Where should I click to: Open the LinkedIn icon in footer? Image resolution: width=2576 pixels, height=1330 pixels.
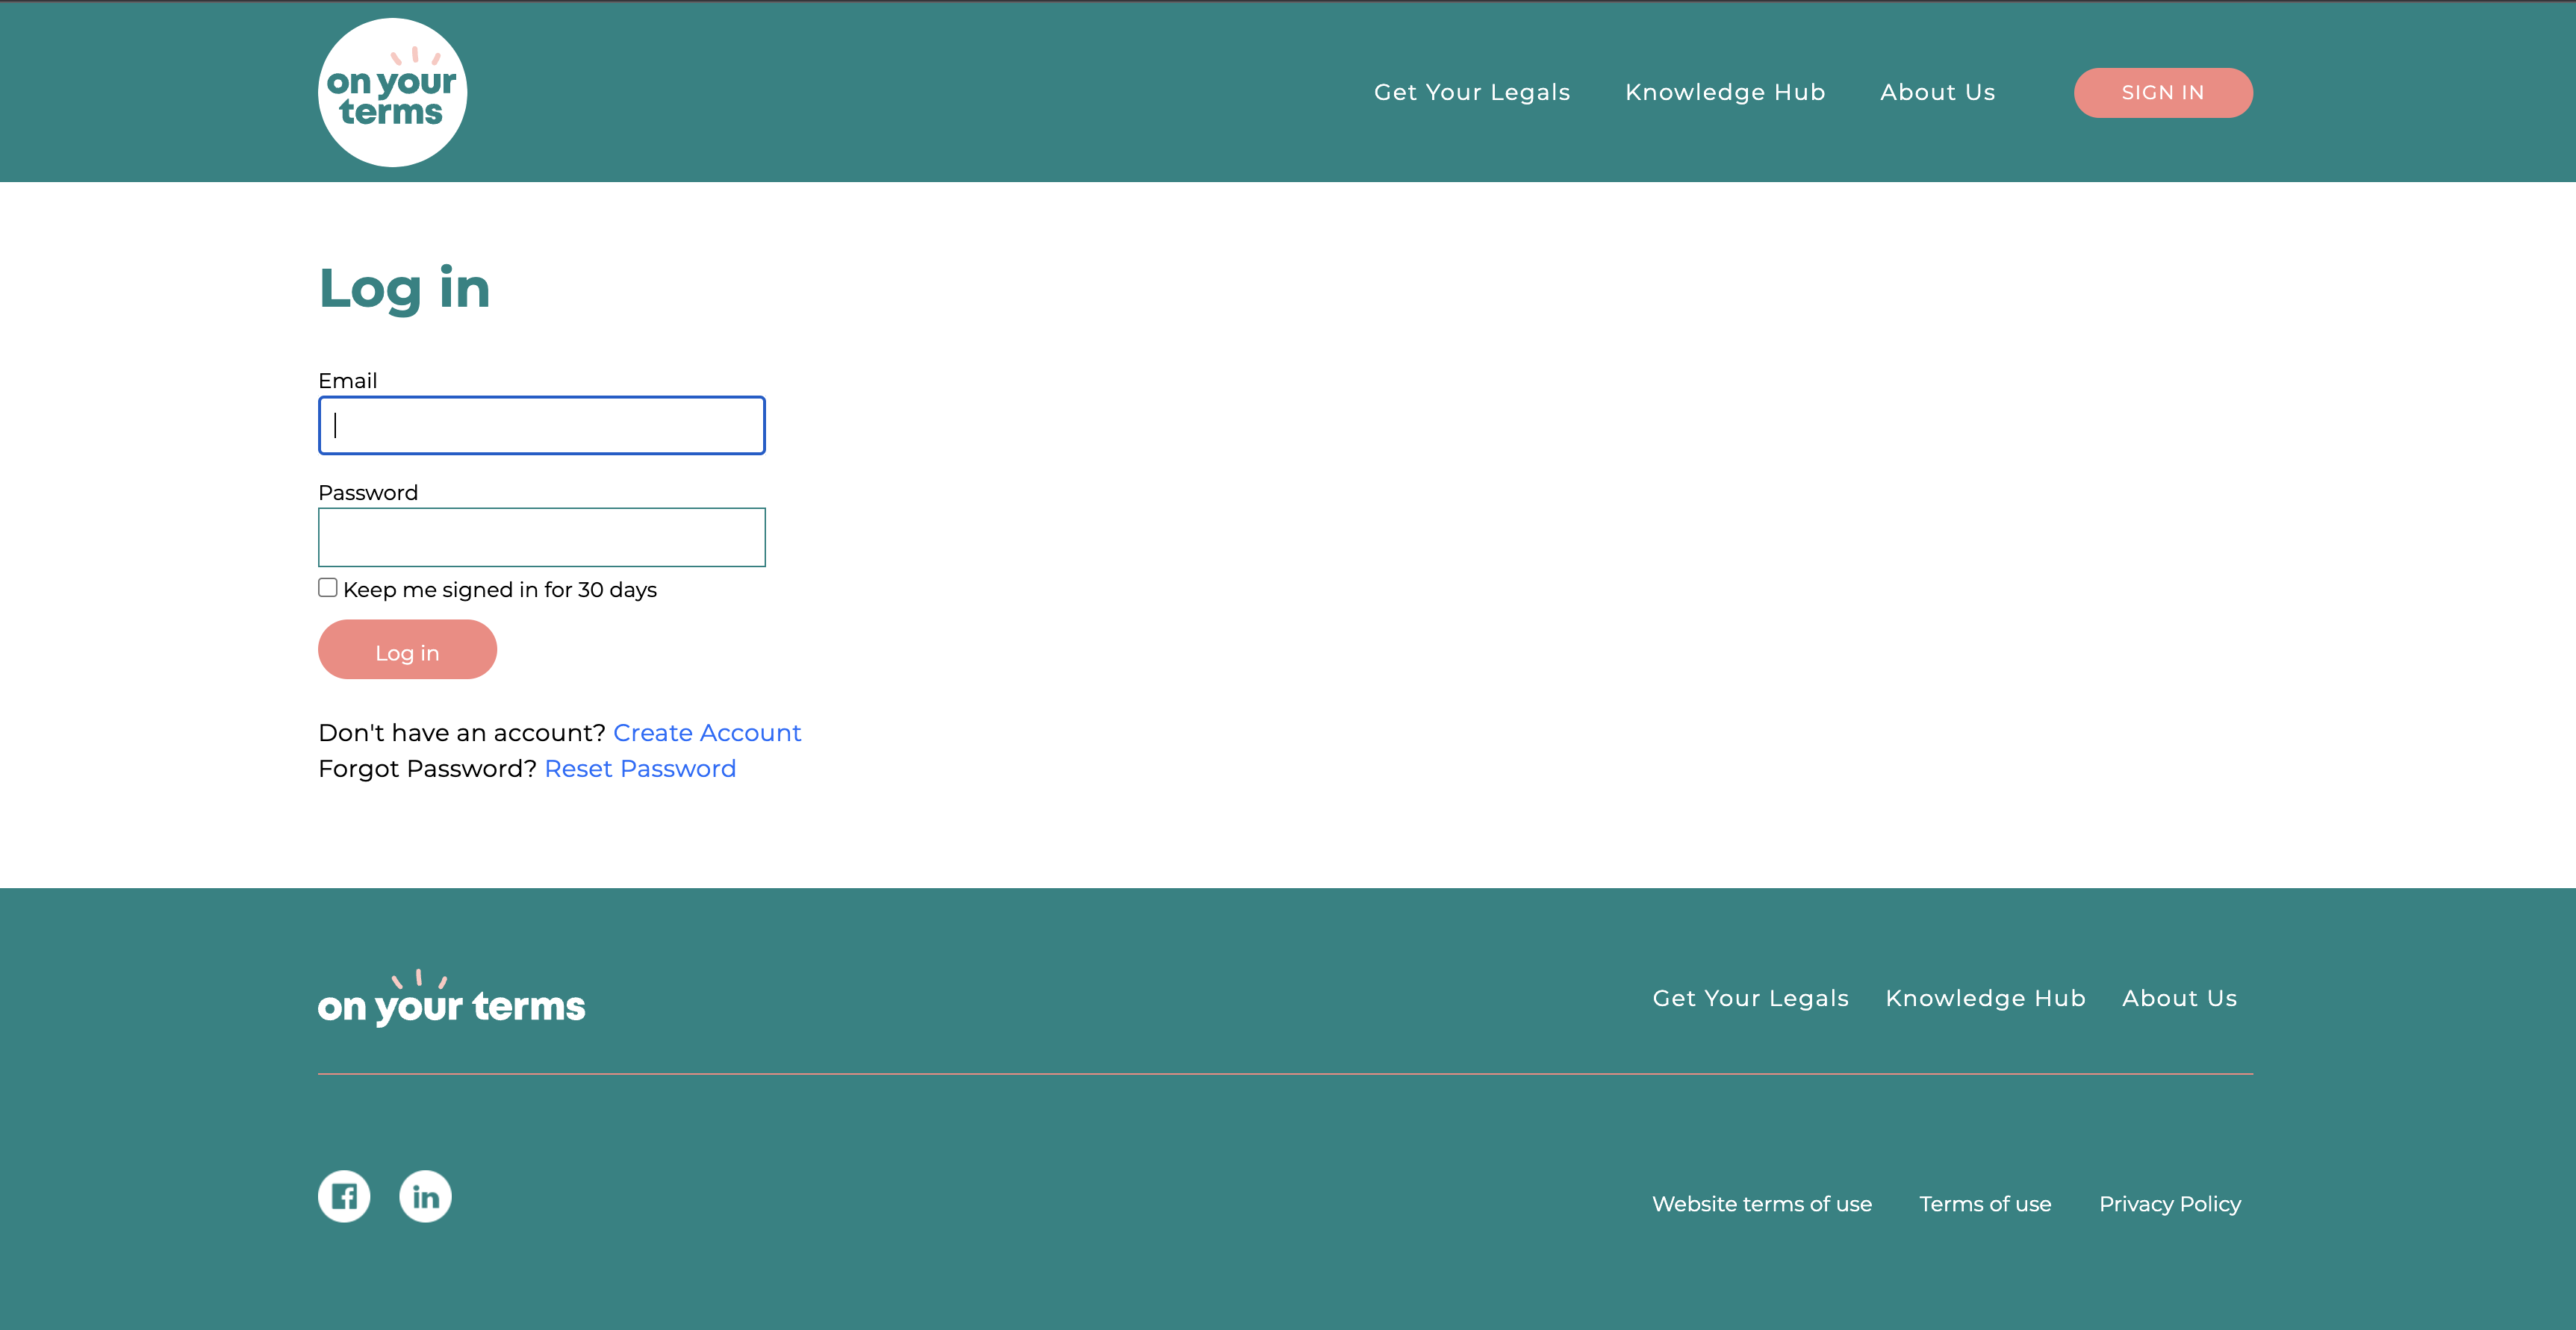pyautogui.click(x=425, y=1196)
